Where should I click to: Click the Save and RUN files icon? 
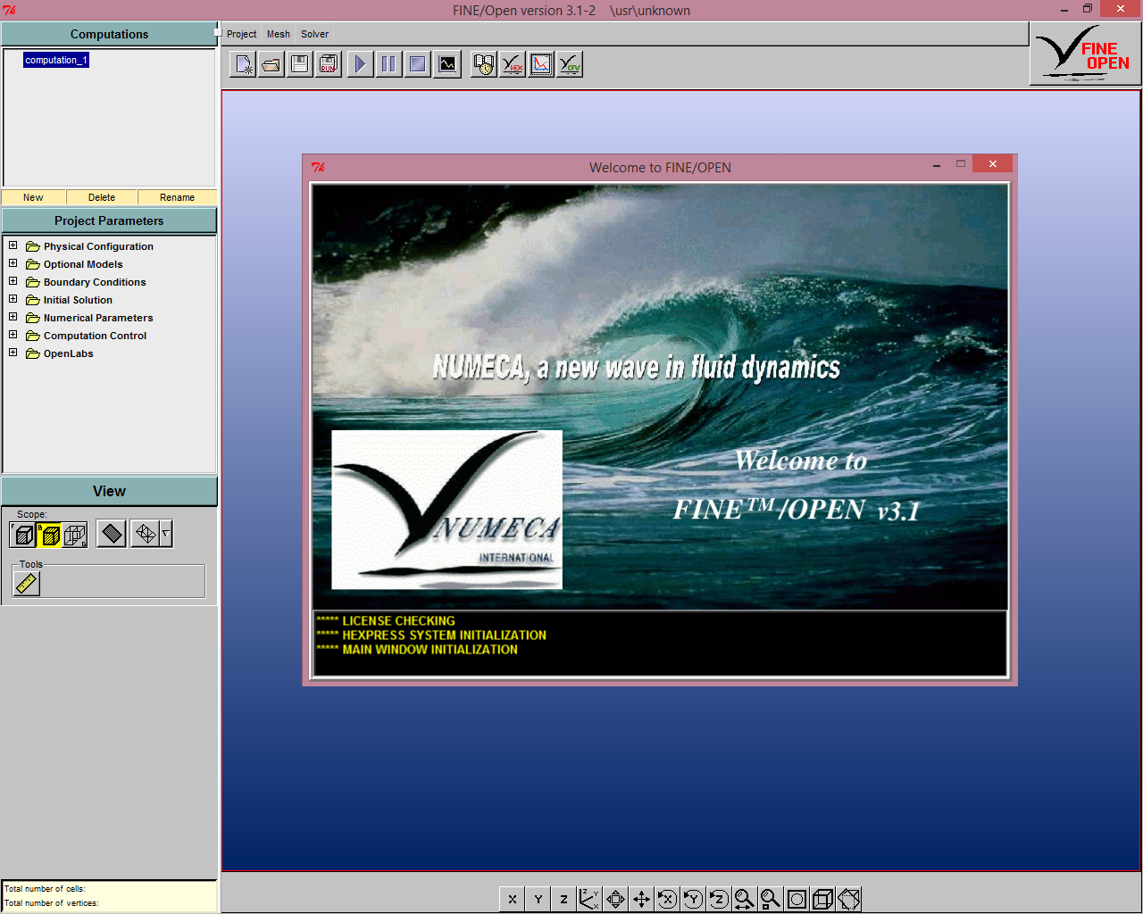click(x=329, y=64)
